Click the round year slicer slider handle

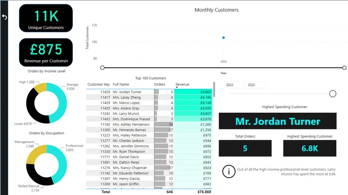tap(332, 94)
